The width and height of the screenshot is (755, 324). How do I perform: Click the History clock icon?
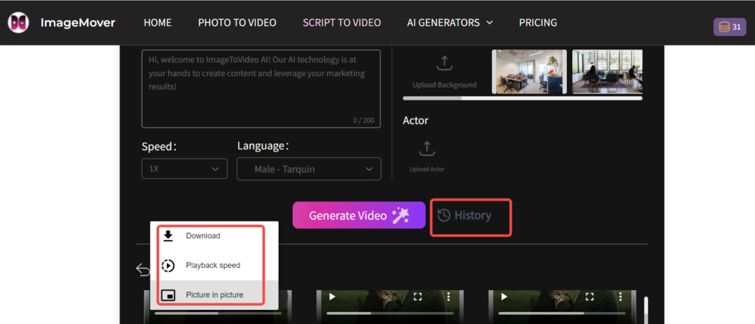click(x=443, y=215)
